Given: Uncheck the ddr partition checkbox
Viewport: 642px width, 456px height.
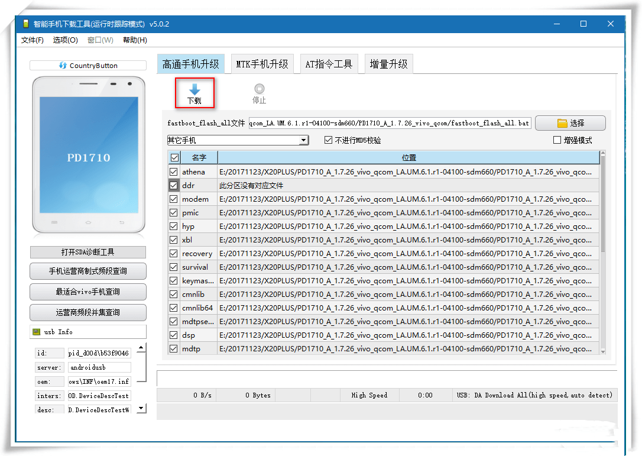Looking at the screenshot, I should pyautogui.click(x=174, y=185).
